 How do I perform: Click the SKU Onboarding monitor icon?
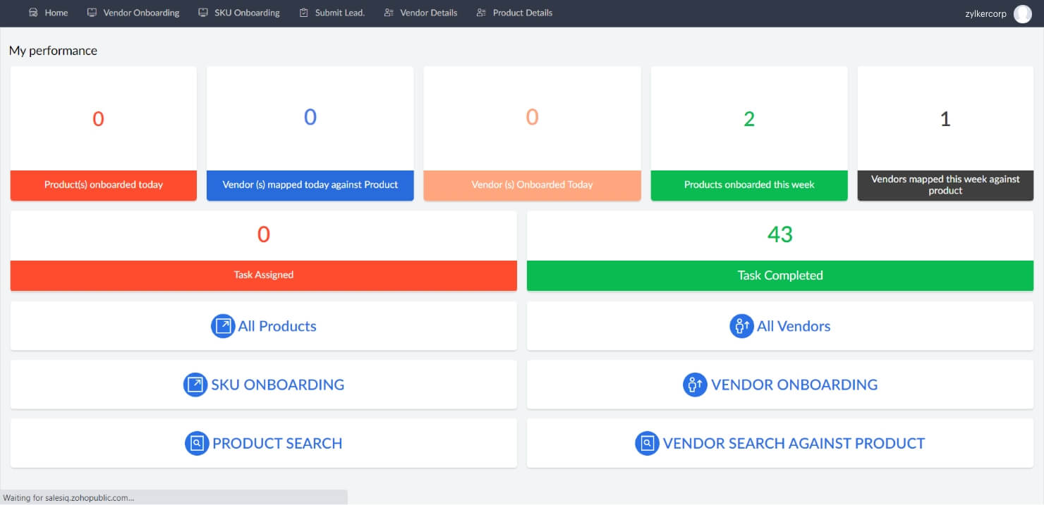click(x=203, y=12)
